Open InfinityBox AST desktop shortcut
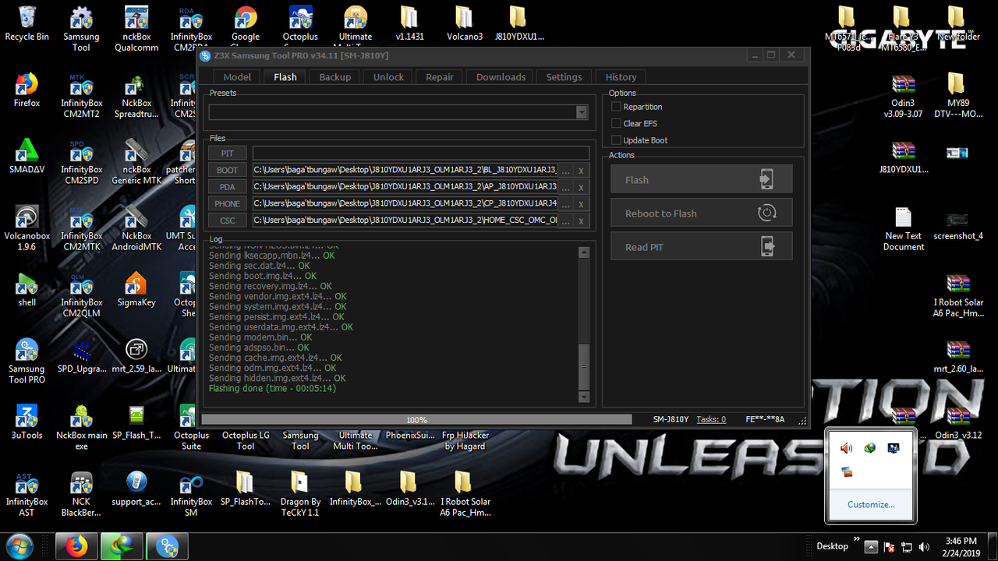 click(27, 495)
